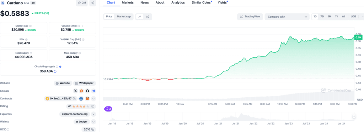364x132 pixels.
Task: Open FDV info icon
Action: pyautogui.click(x=26, y=40)
